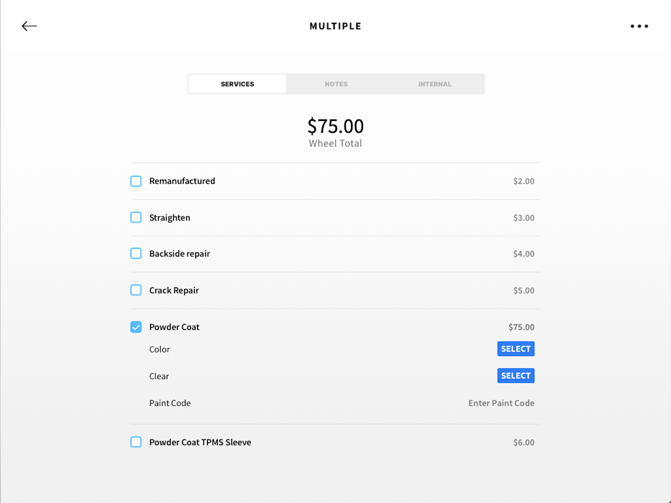
Task: Go back using the left arrow
Action: 29,26
